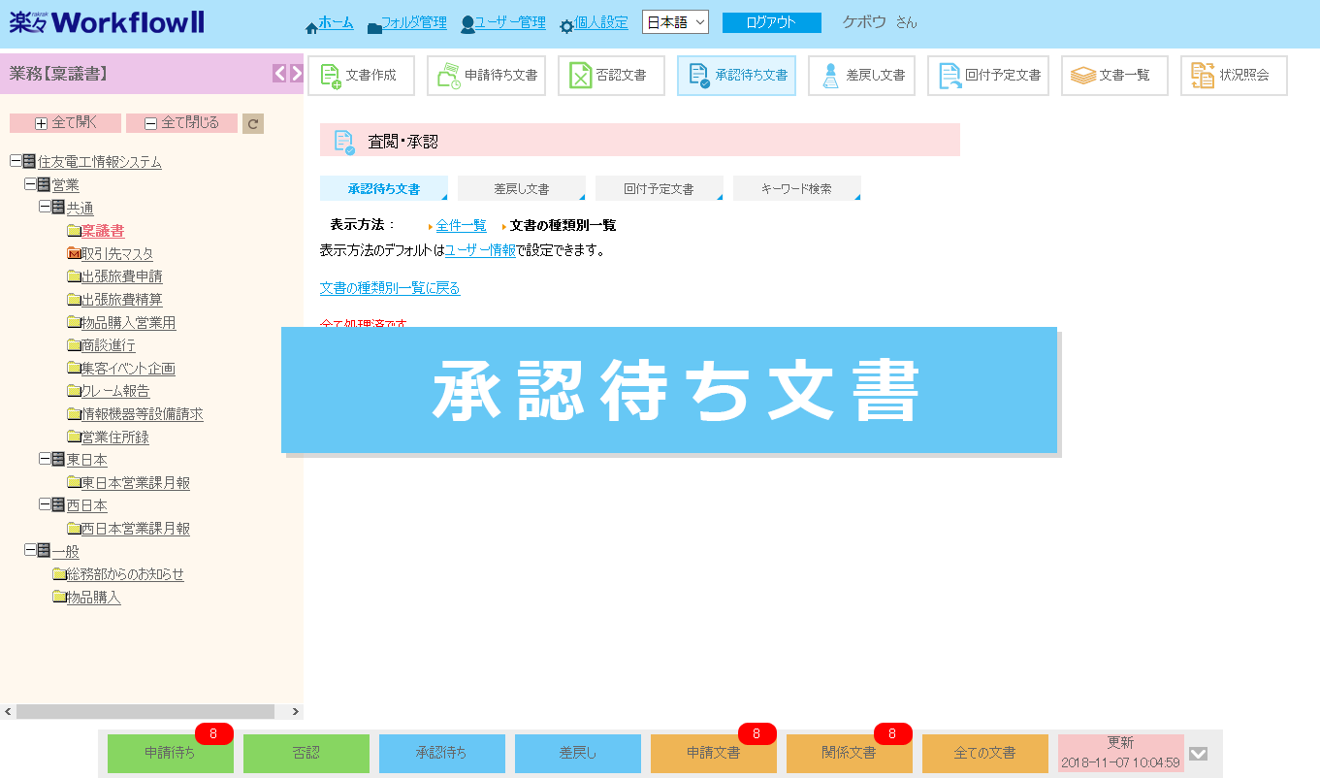
Task: Select 東日本営業課月報 folder
Action: point(136,482)
